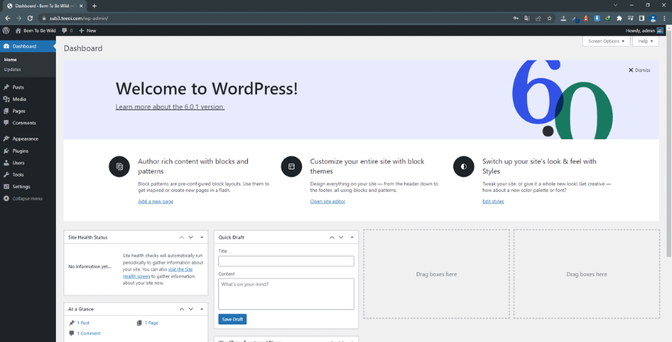The width and height of the screenshot is (672, 342).
Task: Open a new browser tab
Action: click(94, 6)
